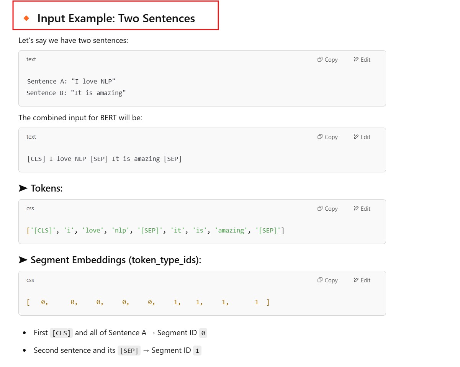The image size is (460, 367).
Task: Click the 'text' label of the first code block
Action: point(31,59)
